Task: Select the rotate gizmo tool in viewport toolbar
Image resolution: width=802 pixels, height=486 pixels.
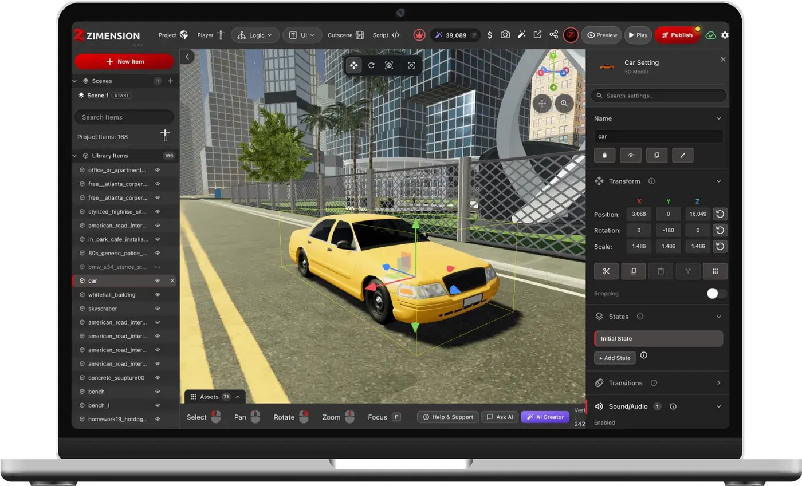Action: pyautogui.click(x=371, y=65)
